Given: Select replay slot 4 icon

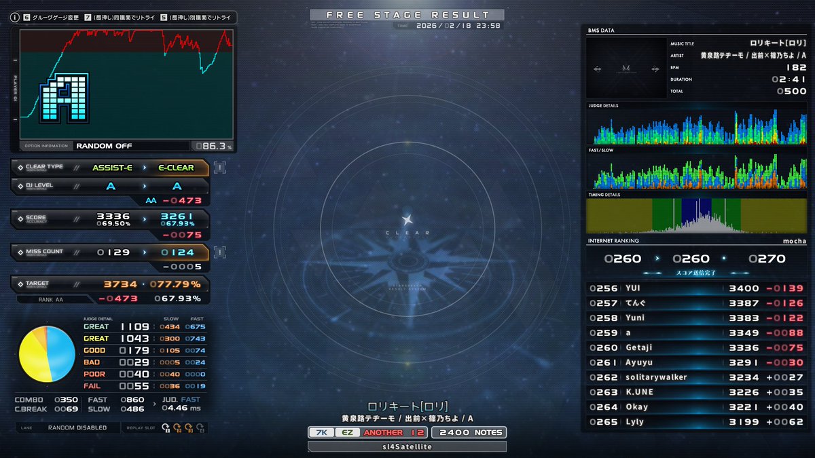Looking at the screenshot, I should [200, 427].
